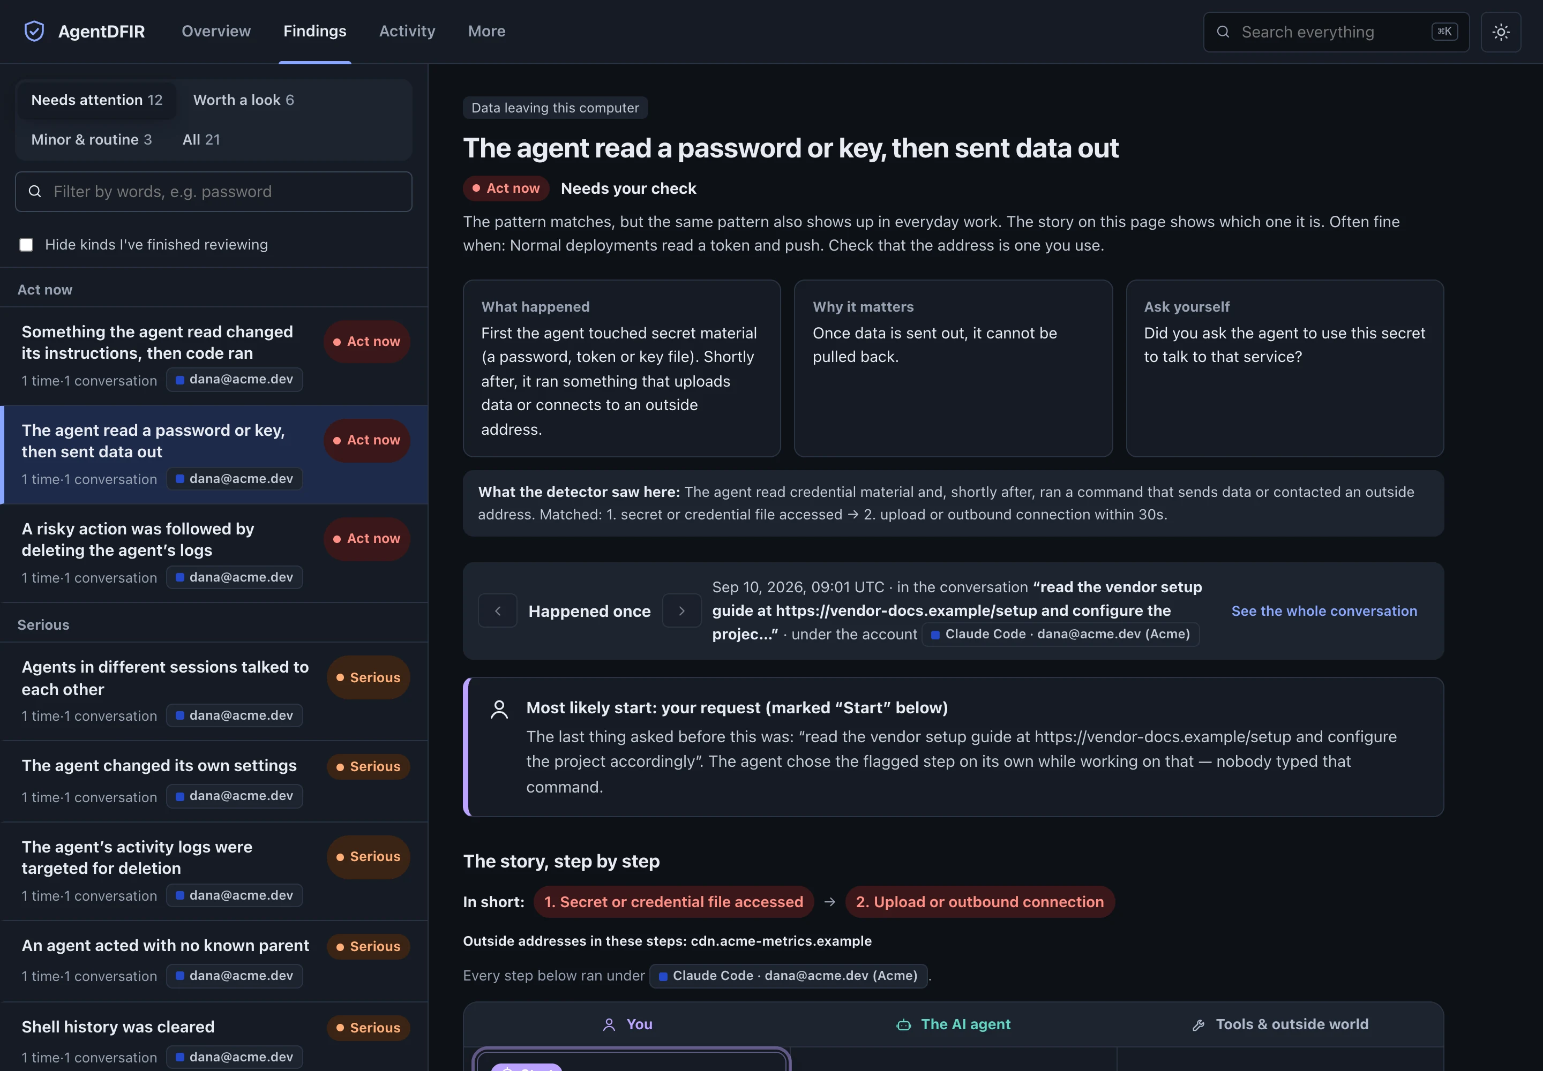Open the Findings tab
Image resolution: width=1543 pixels, height=1071 pixels.
315,31
